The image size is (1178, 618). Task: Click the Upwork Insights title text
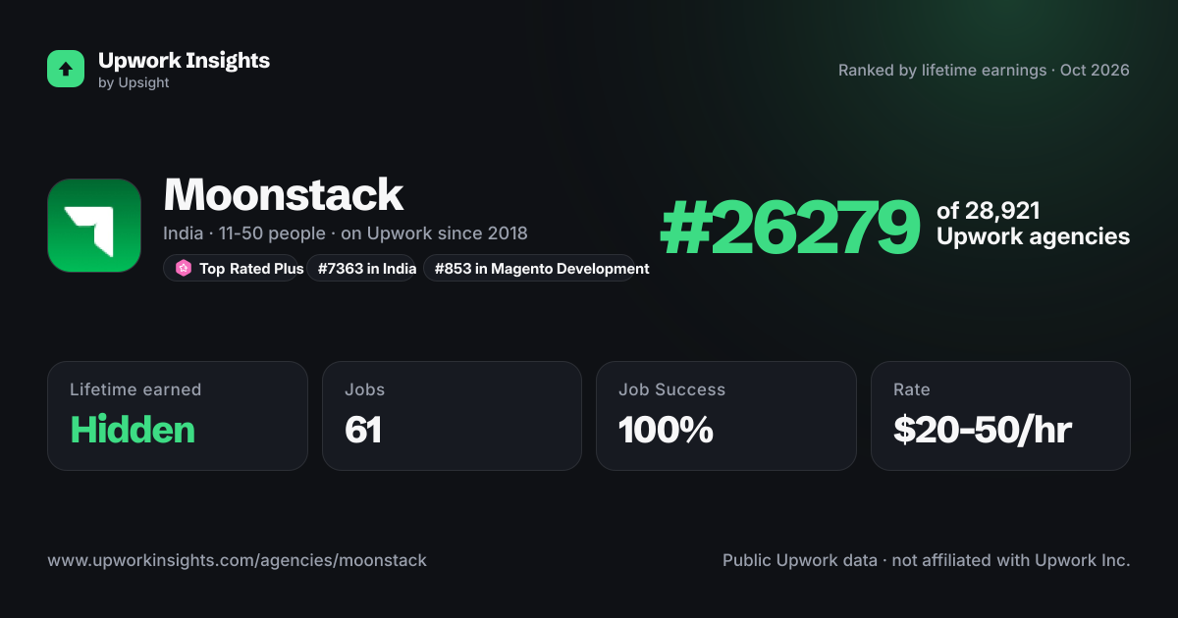(x=184, y=60)
